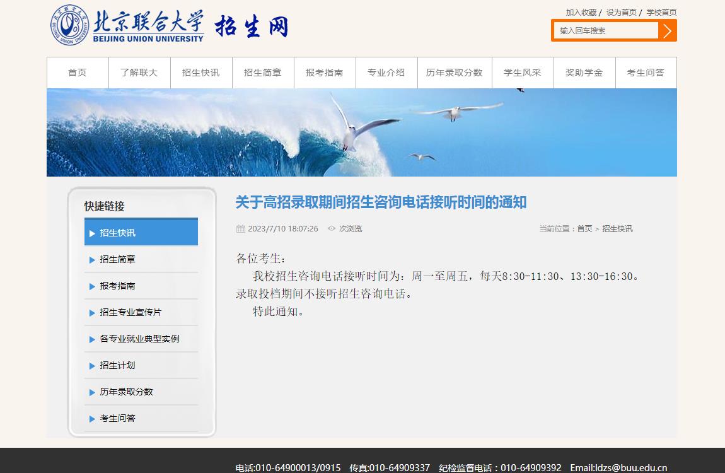Screen dimensions: 725x473
Task: Click the arrow icon before sidebar 报考指南
Action: click(92, 287)
